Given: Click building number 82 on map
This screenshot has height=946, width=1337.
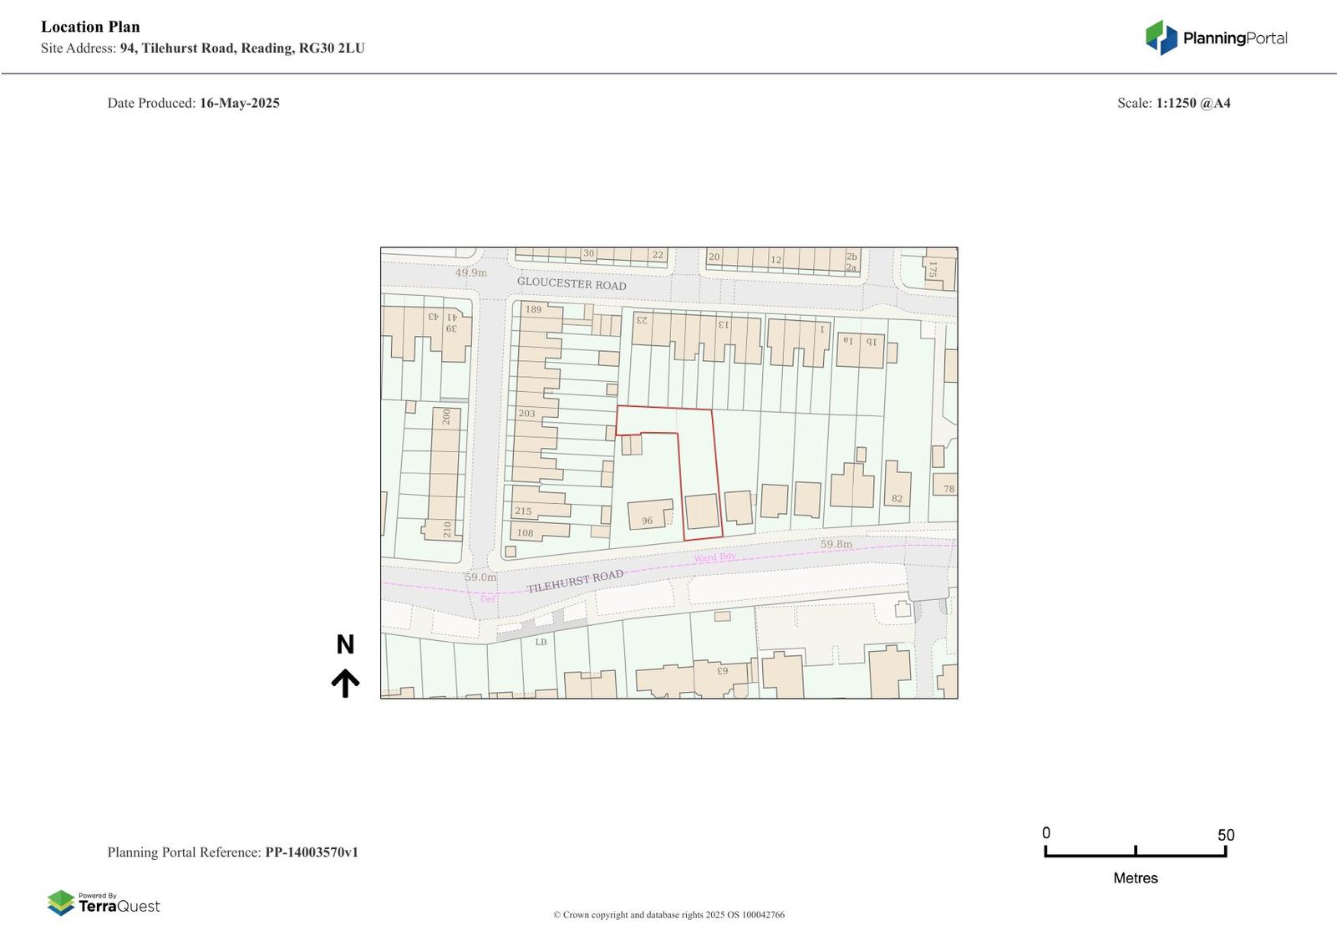Looking at the screenshot, I should (897, 499).
